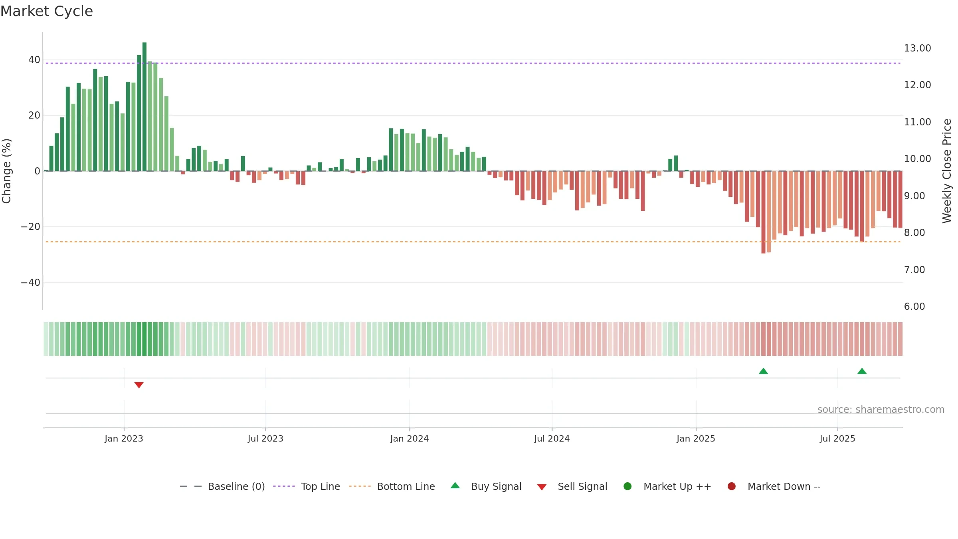
Task: Click the first green buy signal triangle
Action: click(x=763, y=371)
